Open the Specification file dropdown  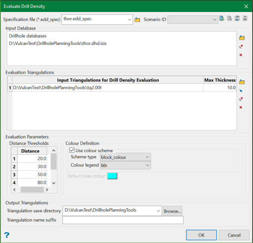pos(129,19)
